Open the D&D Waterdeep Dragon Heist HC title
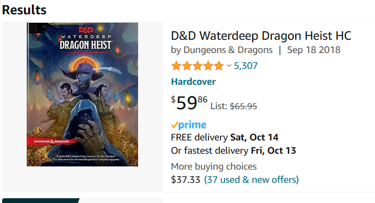 (261, 36)
